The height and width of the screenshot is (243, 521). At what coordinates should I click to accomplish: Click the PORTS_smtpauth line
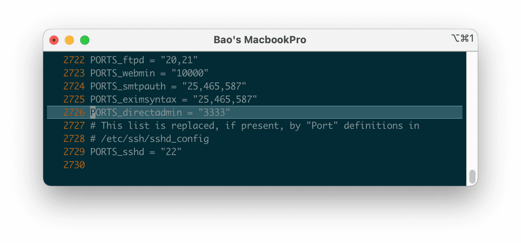pos(168,86)
